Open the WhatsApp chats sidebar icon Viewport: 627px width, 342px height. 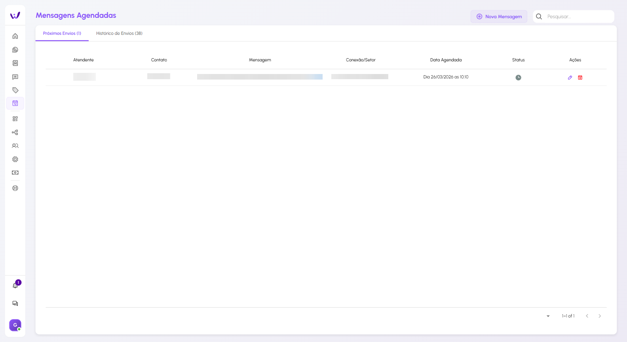click(x=15, y=50)
